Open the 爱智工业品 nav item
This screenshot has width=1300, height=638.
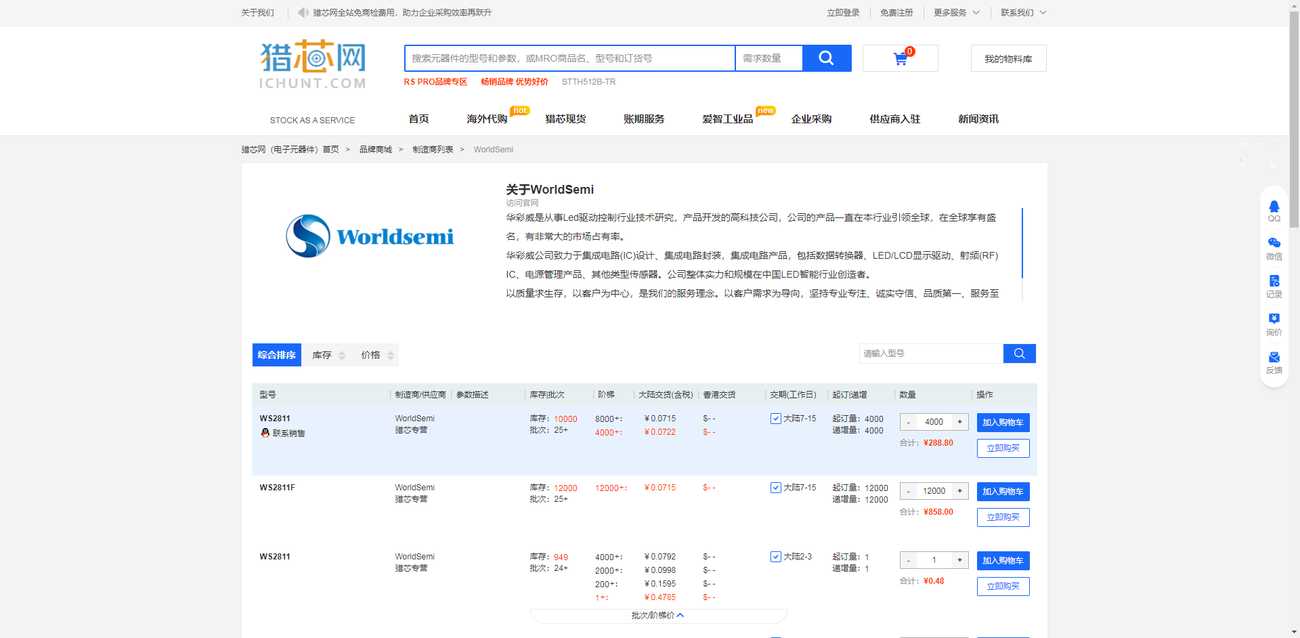[x=728, y=119]
